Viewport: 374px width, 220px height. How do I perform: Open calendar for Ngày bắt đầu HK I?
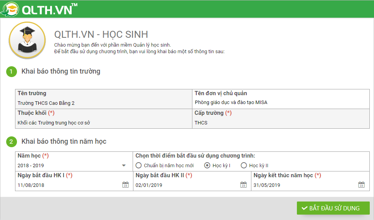125,185
